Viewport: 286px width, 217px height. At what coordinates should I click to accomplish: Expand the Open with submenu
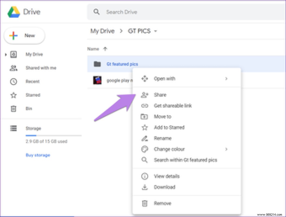[x=227, y=78]
